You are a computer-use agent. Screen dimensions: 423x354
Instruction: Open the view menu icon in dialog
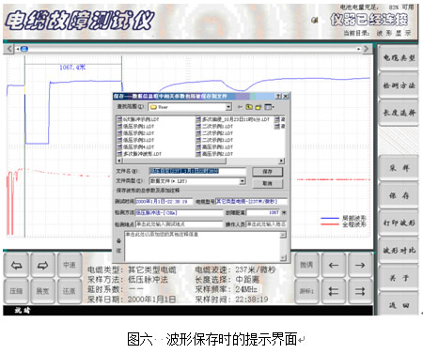[269, 107]
